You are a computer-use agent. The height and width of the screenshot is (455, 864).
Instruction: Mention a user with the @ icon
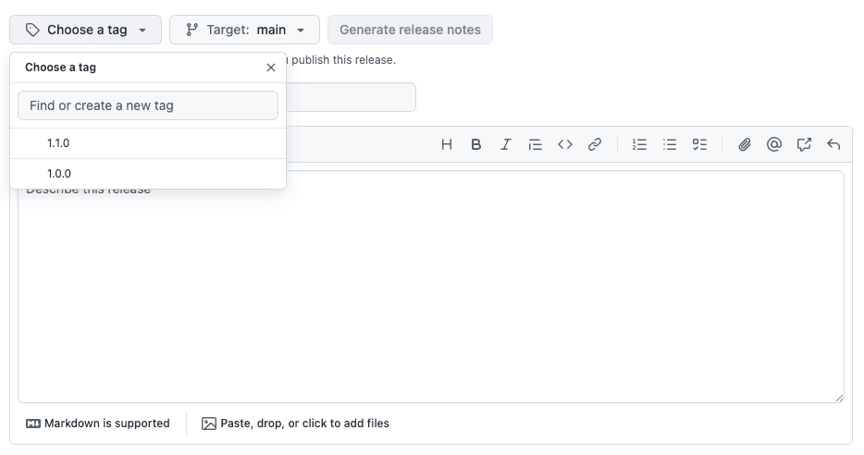coord(774,144)
